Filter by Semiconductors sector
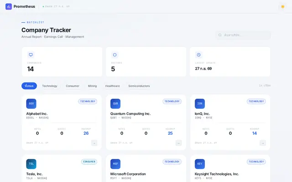This screenshot has width=292, height=182. click(139, 86)
